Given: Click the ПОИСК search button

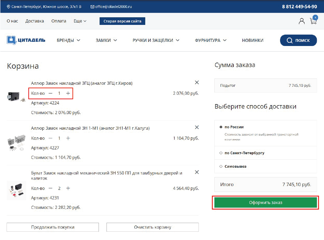Looking at the screenshot, I should click(x=298, y=40).
